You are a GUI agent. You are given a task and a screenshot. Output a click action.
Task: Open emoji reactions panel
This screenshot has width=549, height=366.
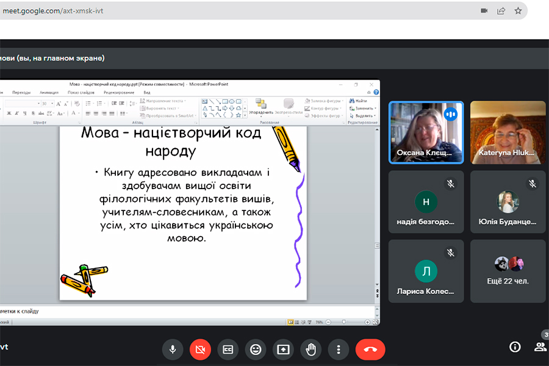(x=256, y=350)
